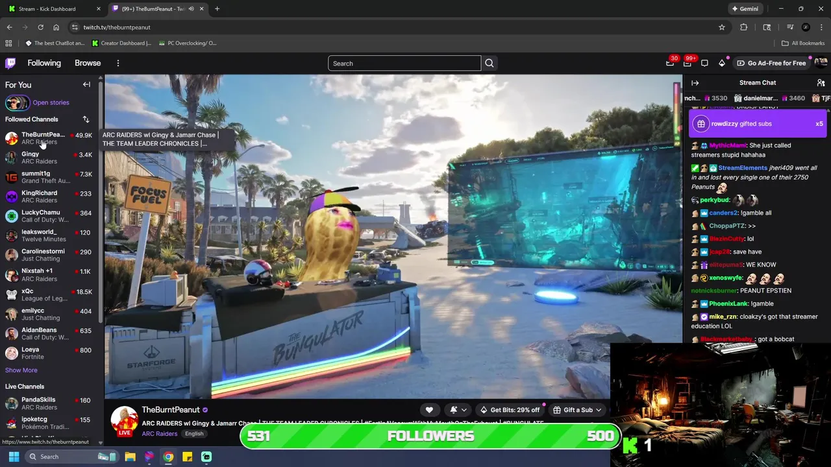The width and height of the screenshot is (831, 467).
Task: Open the Whispers speech bubble icon
Action: click(704, 63)
